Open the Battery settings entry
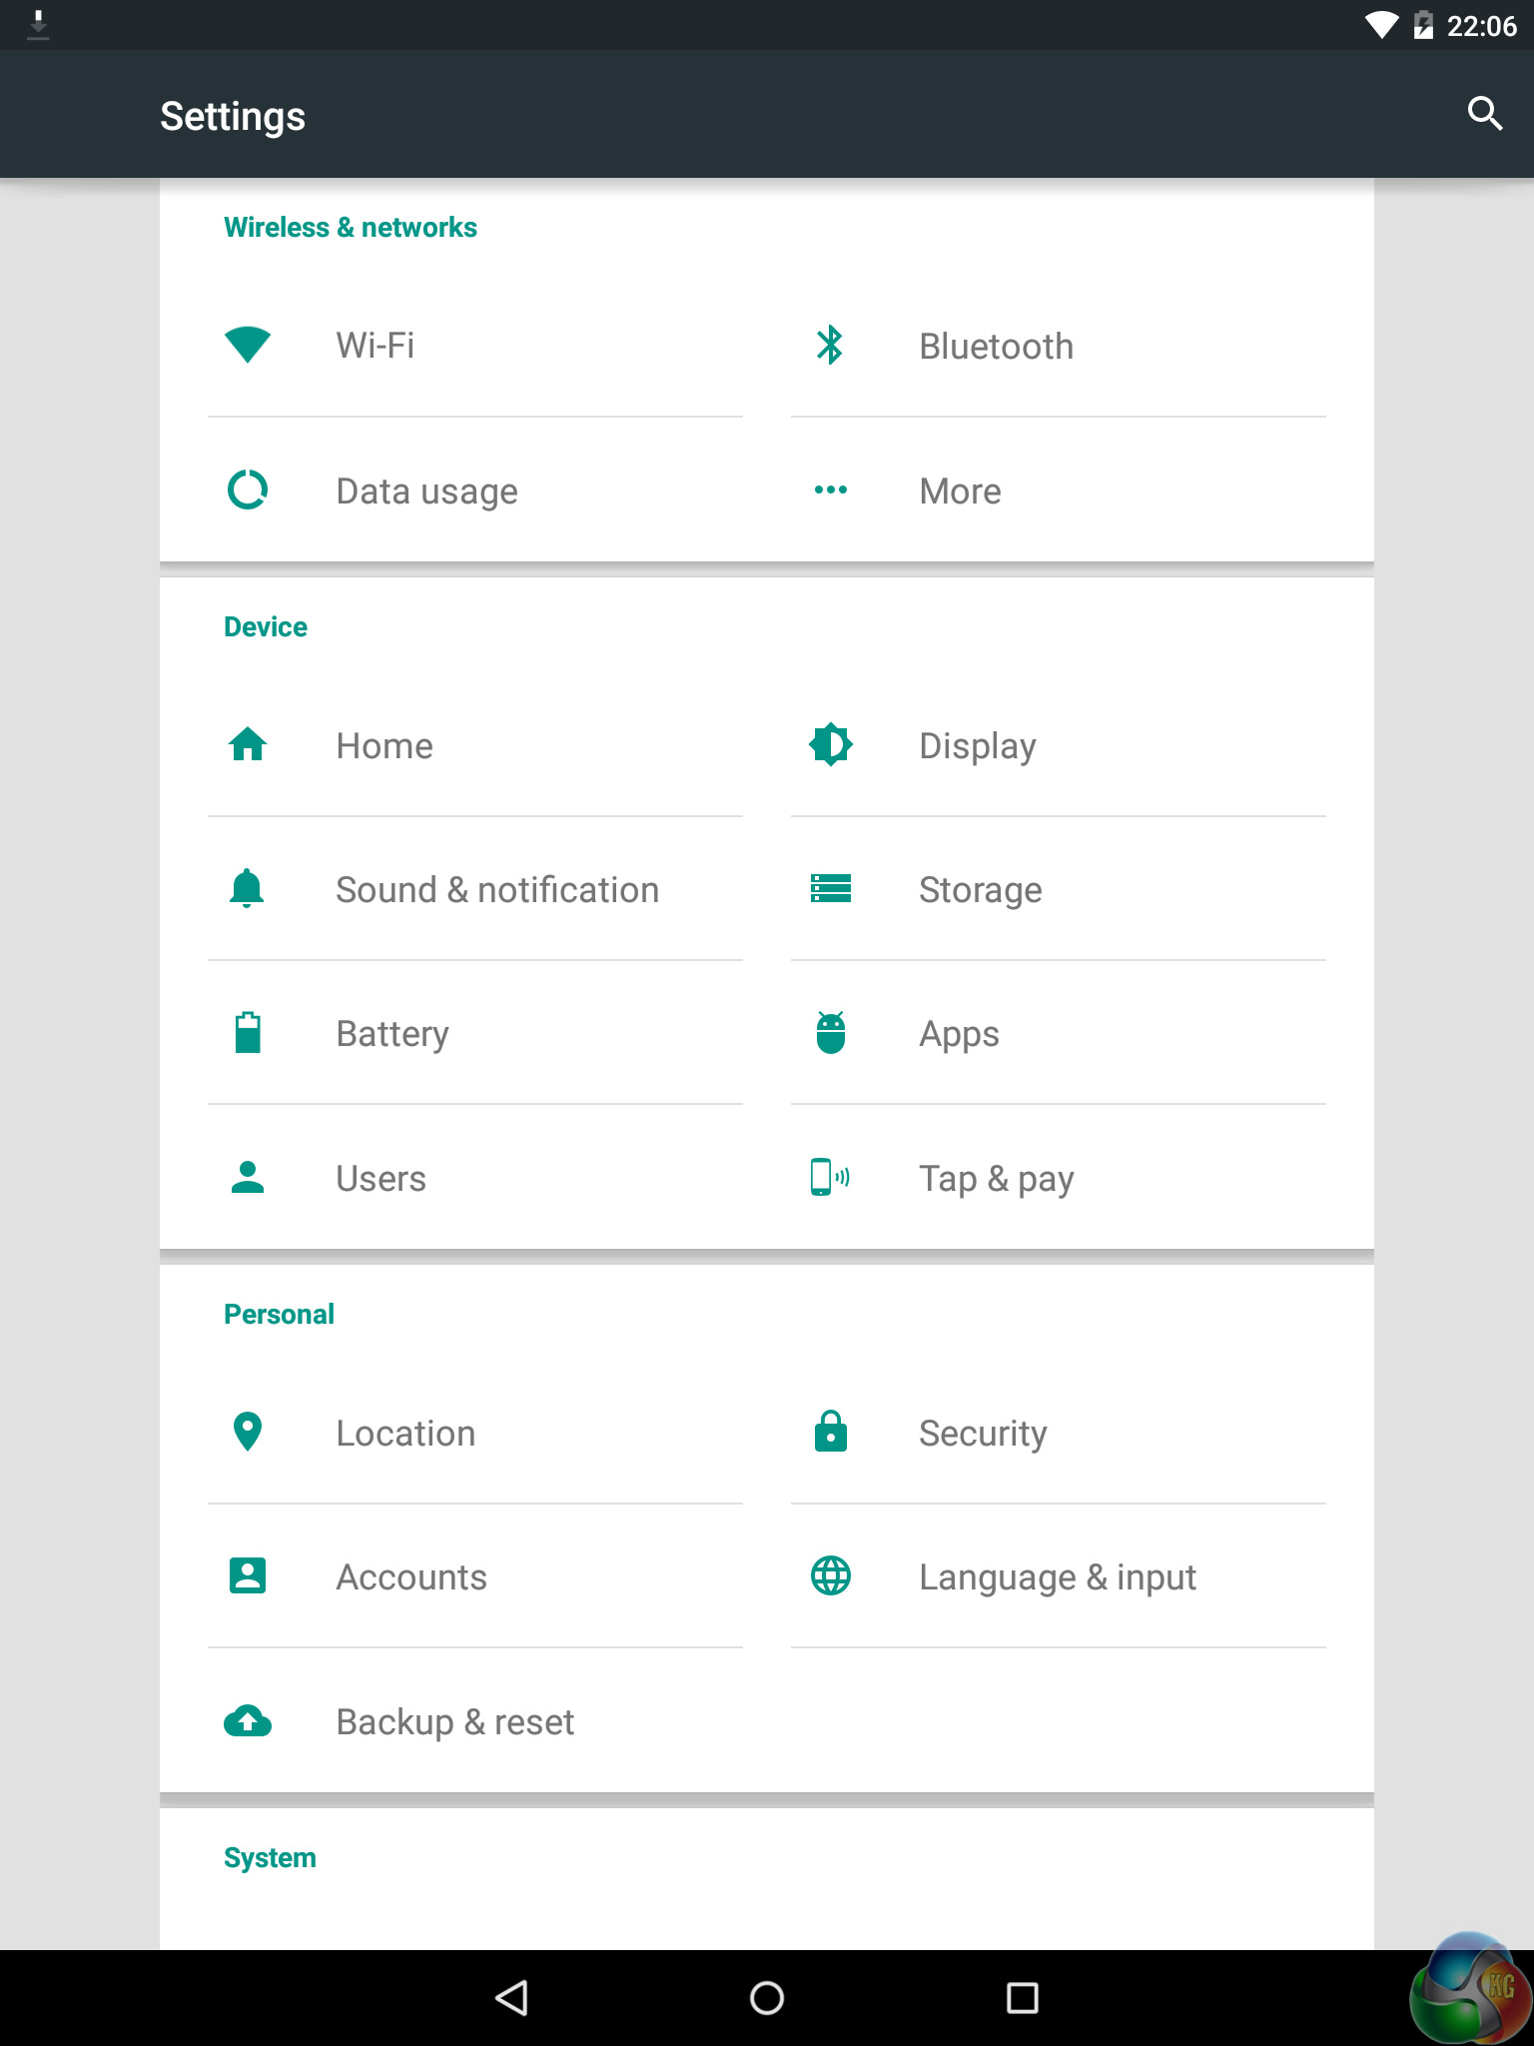Image resolution: width=1534 pixels, height=2046 pixels. (392, 1034)
